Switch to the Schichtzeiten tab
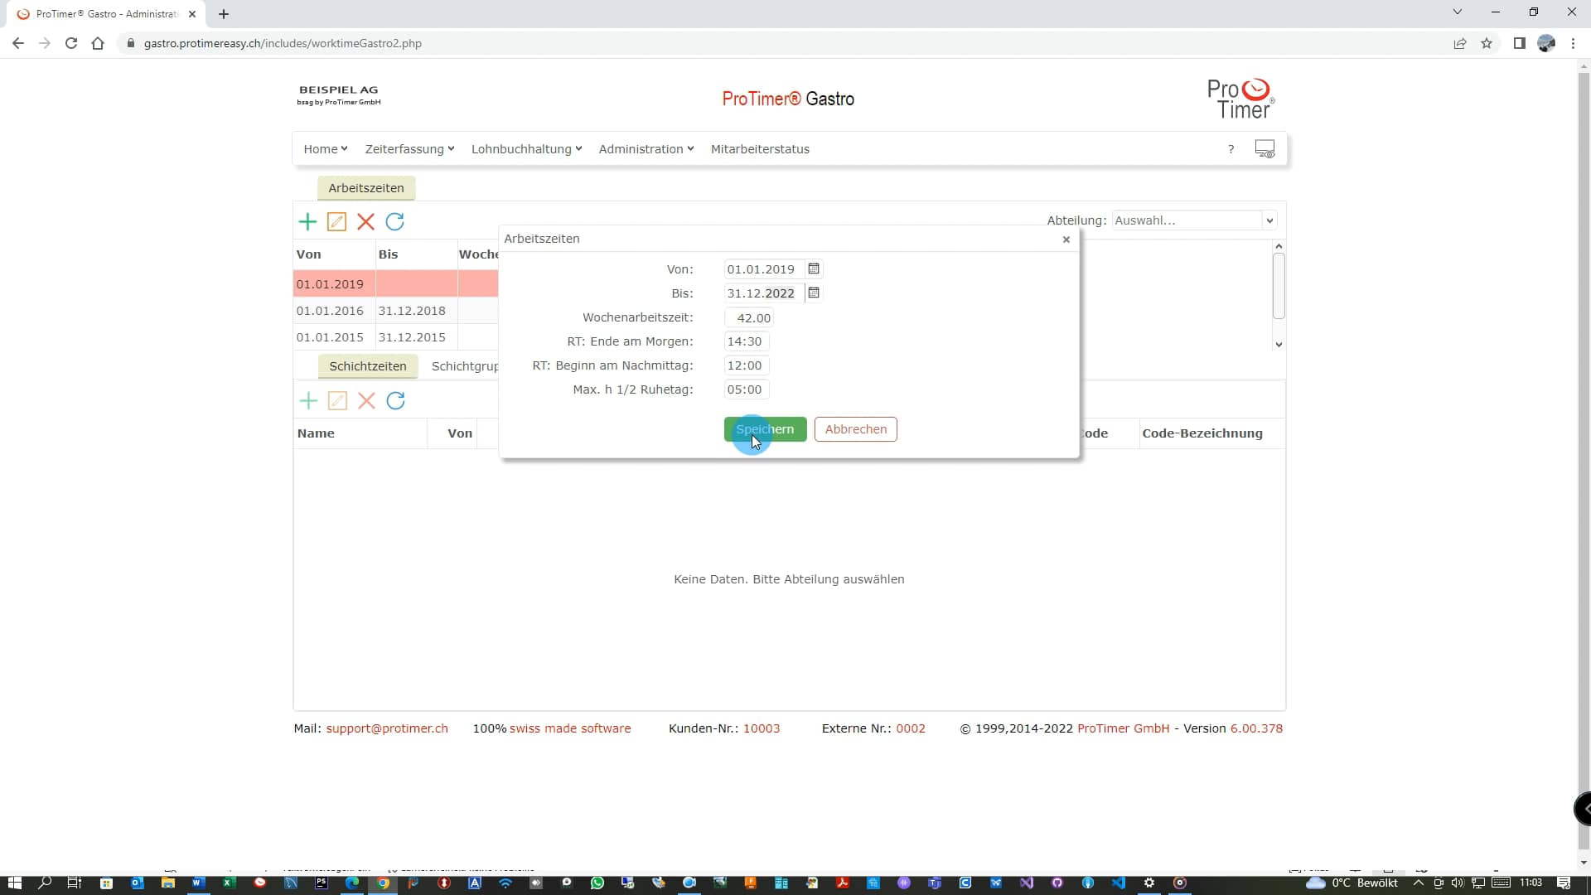 coord(367,366)
